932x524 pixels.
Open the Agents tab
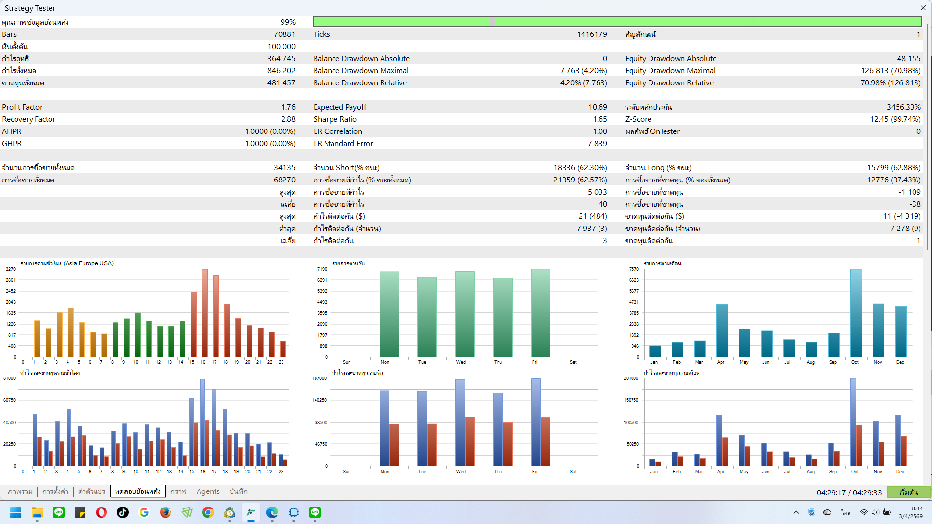click(208, 491)
